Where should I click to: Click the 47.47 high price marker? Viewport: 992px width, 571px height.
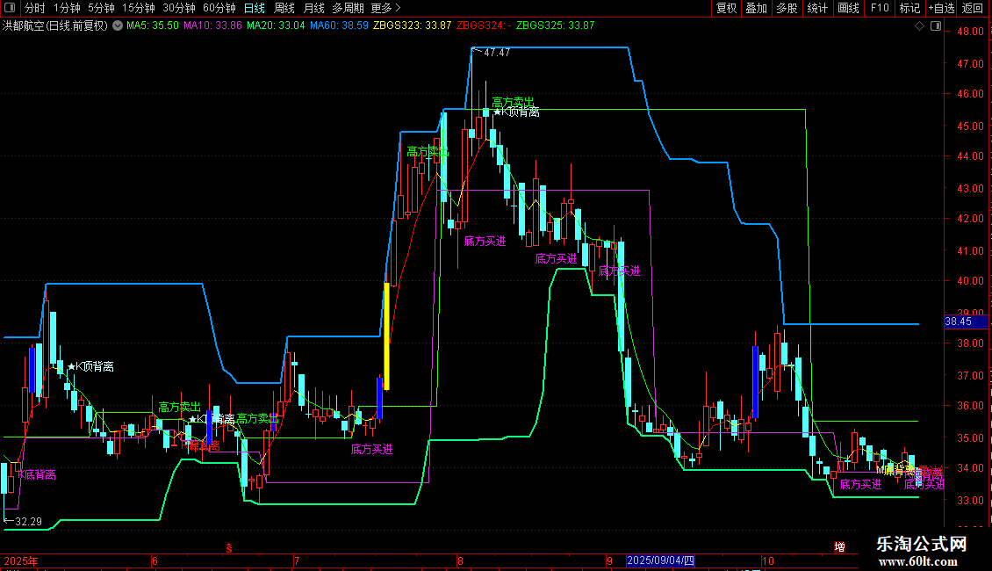pyautogui.click(x=497, y=54)
